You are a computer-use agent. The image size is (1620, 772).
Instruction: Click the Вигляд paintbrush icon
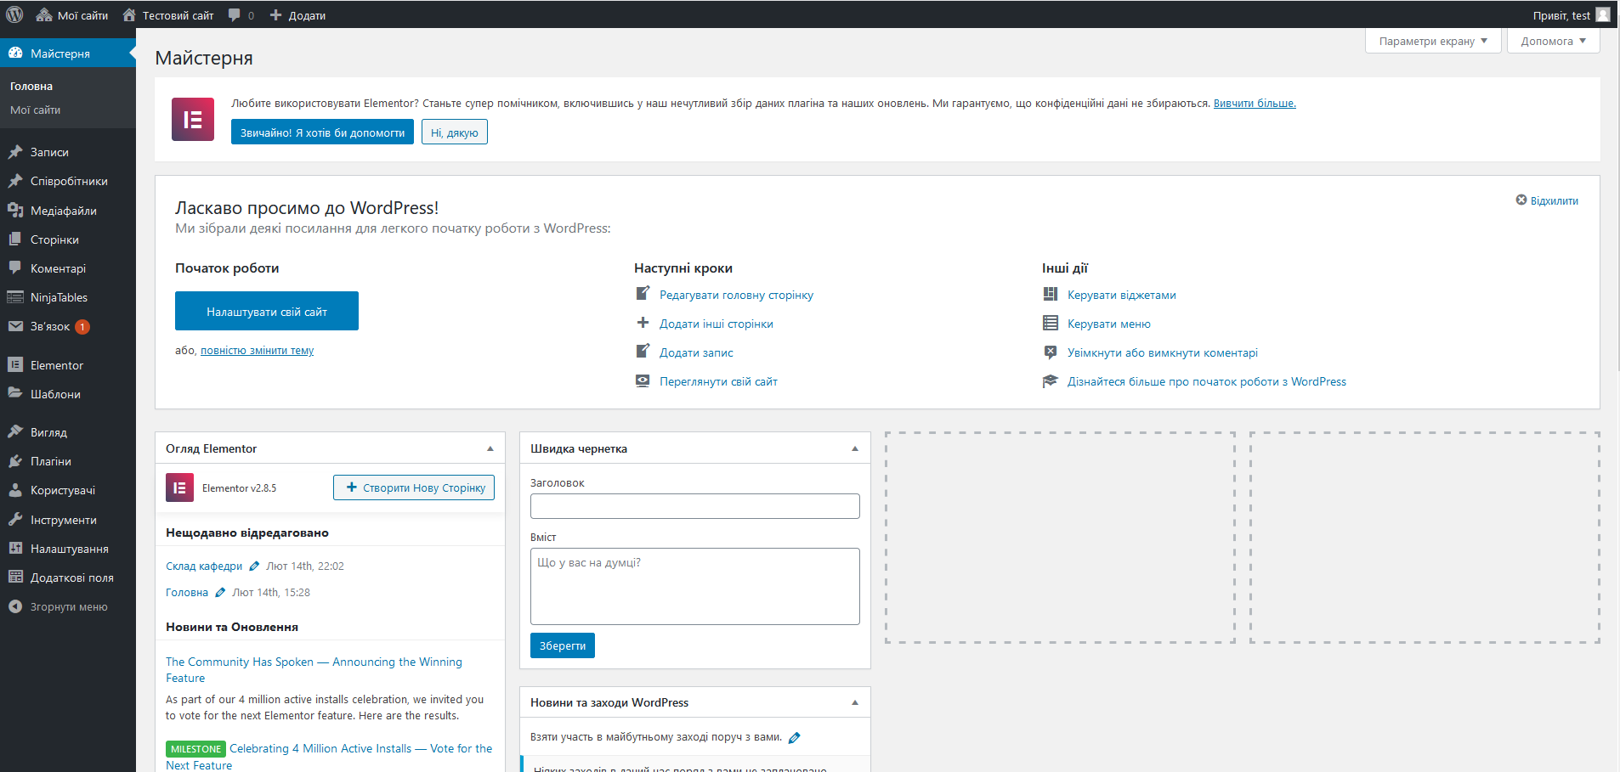15,431
